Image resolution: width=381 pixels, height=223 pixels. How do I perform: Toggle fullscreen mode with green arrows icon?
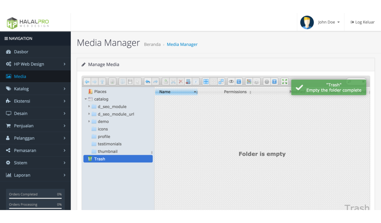[x=285, y=82]
